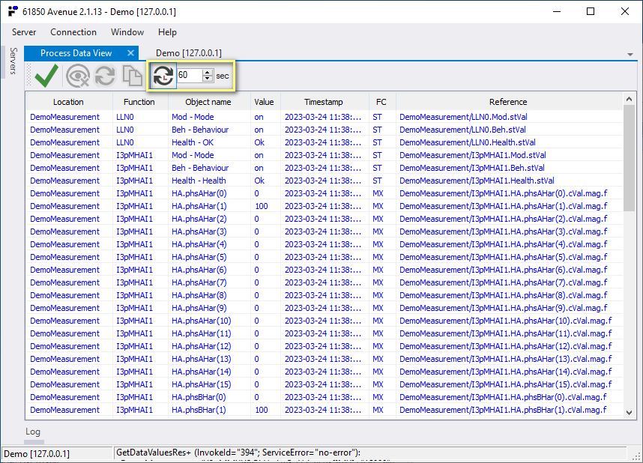The width and height of the screenshot is (643, 463).
Task: Sort by the Object name column header
Action: point(208,102)
